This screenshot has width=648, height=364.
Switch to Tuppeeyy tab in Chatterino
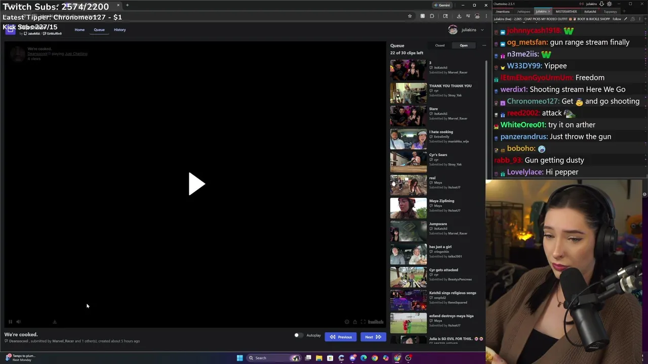(610, 11)
